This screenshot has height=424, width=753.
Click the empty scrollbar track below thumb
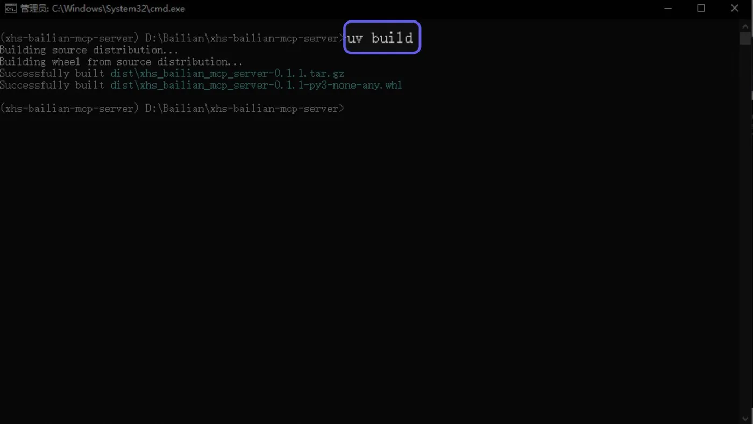point(745,229)
